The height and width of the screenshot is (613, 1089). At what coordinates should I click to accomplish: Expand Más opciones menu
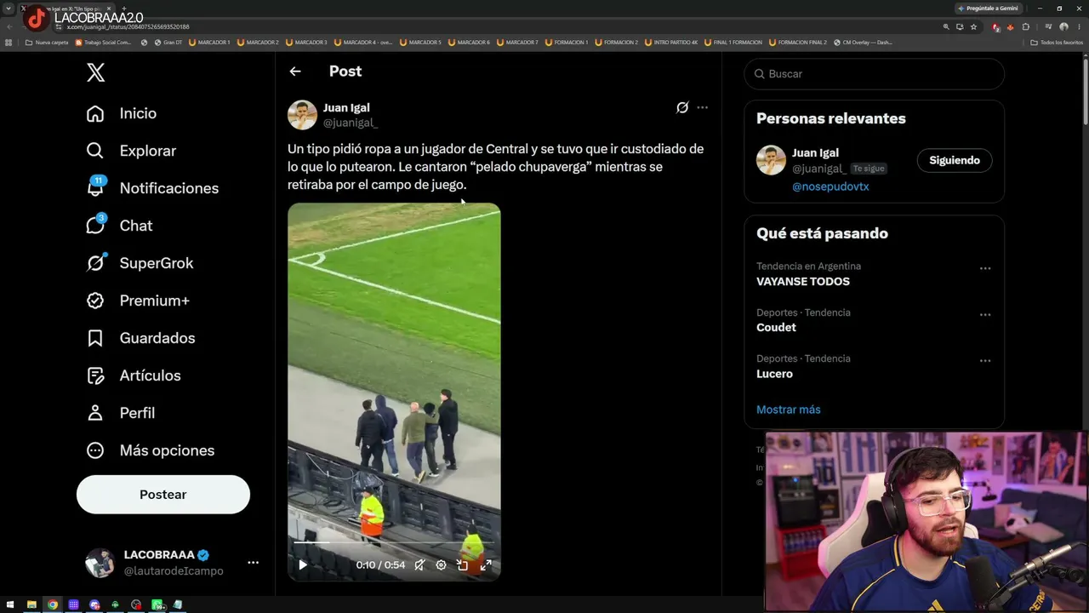[150, 450]
